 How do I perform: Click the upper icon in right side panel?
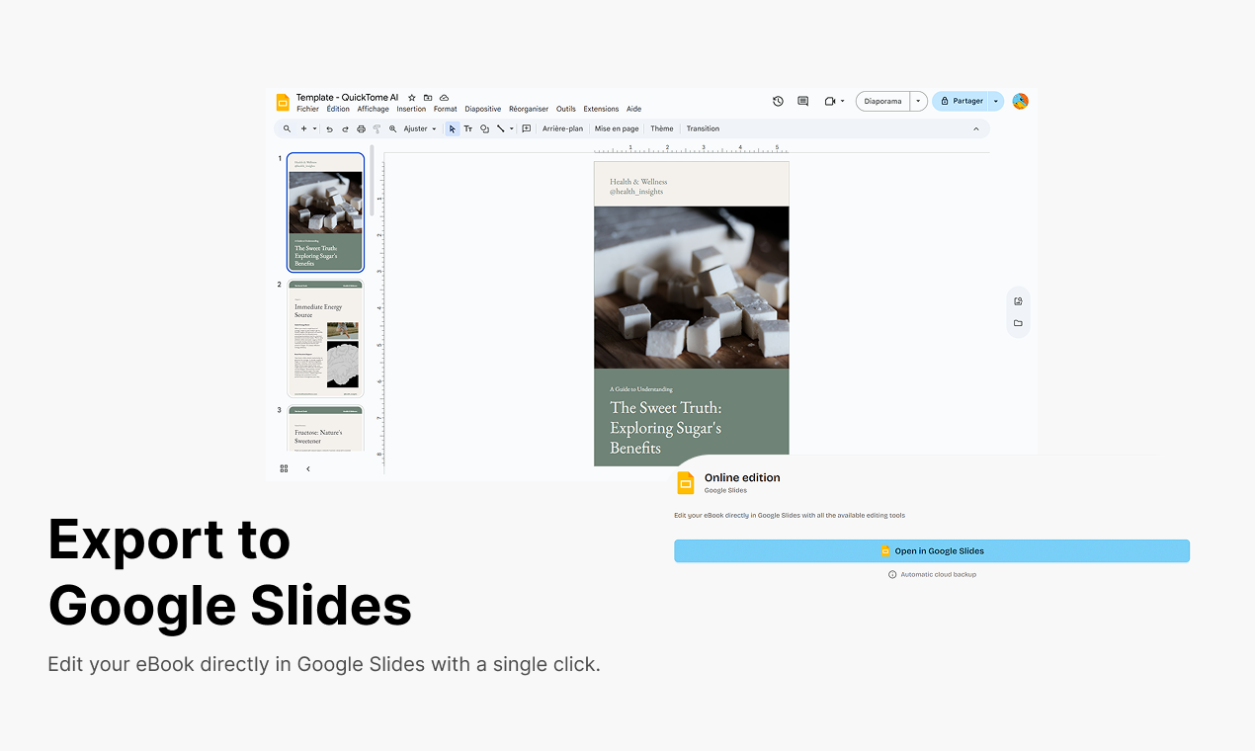(1018, 301)
